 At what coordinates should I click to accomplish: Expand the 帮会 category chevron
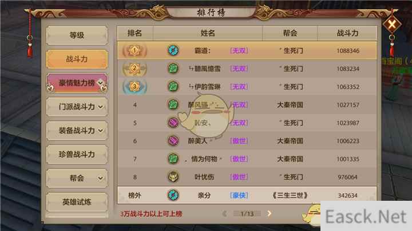(x=100, y=179)
